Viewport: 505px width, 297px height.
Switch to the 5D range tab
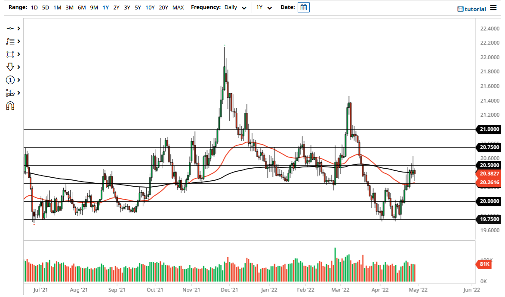click(x=45, y=7)
